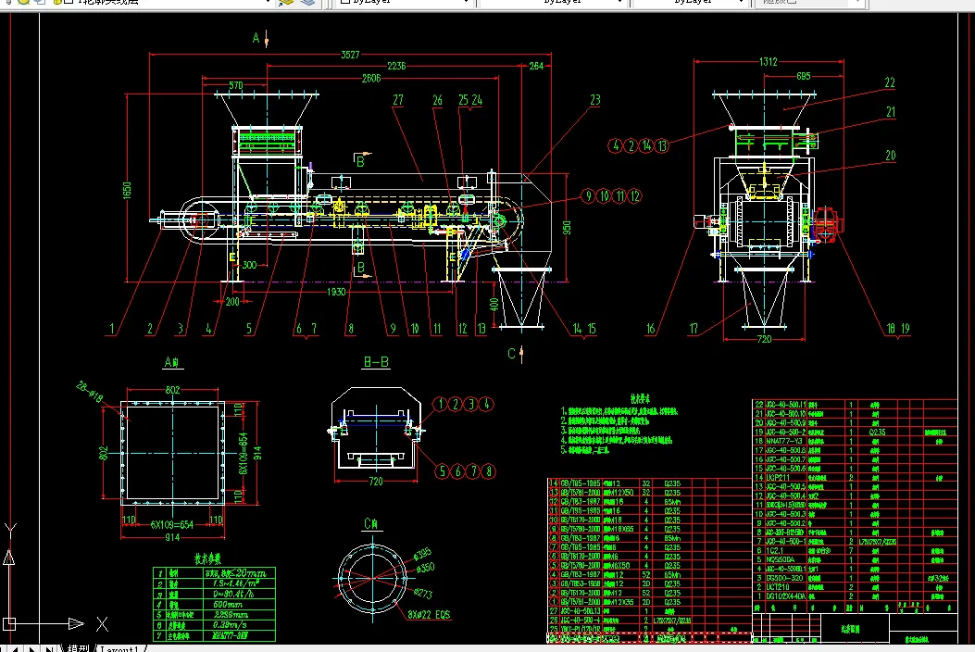
Task: Open the ByLayer lineweight dropdown arrow
Action: click(741, 2)
